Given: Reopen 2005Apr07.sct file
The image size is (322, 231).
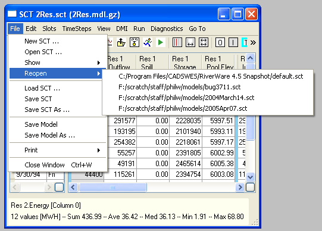Looking at the screenshot, I should pos(183,108).
